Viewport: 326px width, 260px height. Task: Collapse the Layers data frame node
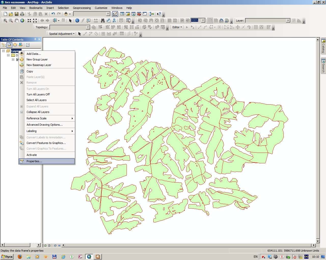coord(4,51)
